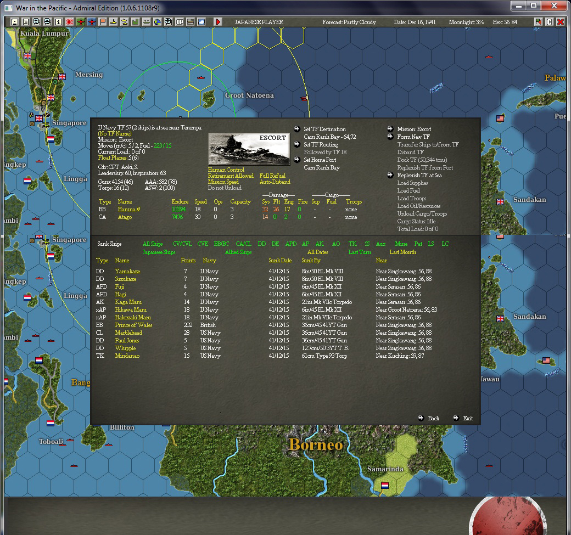
Task: Click the OP toolbar button
Action: click(x=179, y=22)
